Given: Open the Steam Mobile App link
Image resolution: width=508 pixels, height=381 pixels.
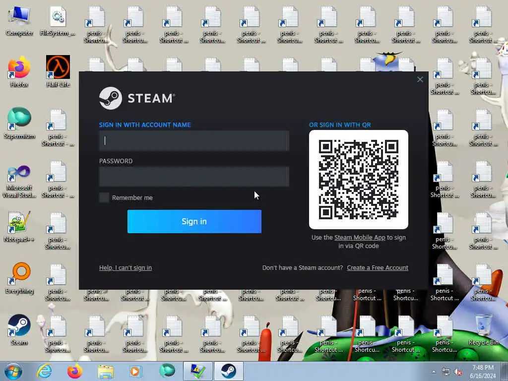Looking at the screenshot, I should coord(360,238).
